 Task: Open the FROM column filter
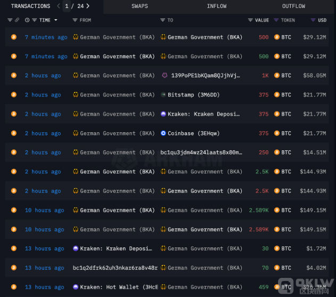[x=75, y=20]
